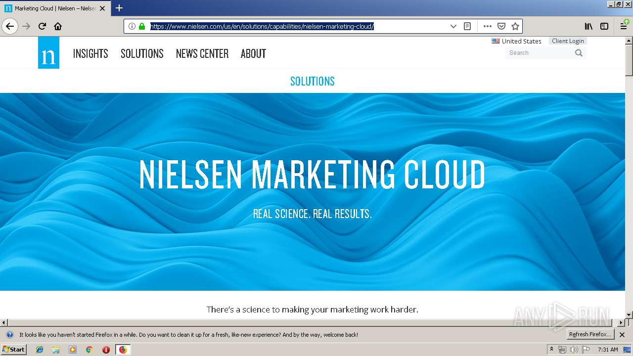Open the Library icon
Viewport: 633px width, 356px height.
[x=588, y=26]
